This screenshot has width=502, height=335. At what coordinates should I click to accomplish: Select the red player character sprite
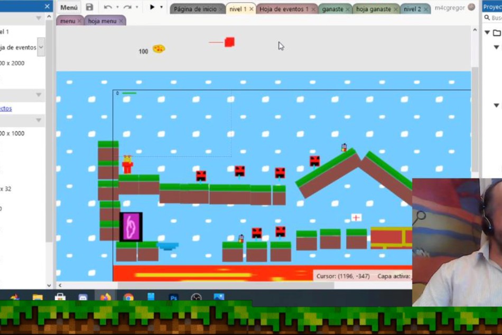(x=127, y=165)
